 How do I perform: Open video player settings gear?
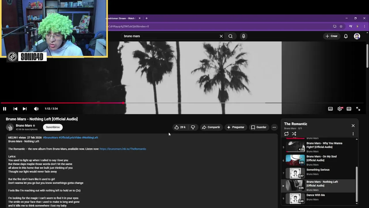point(340,109)
